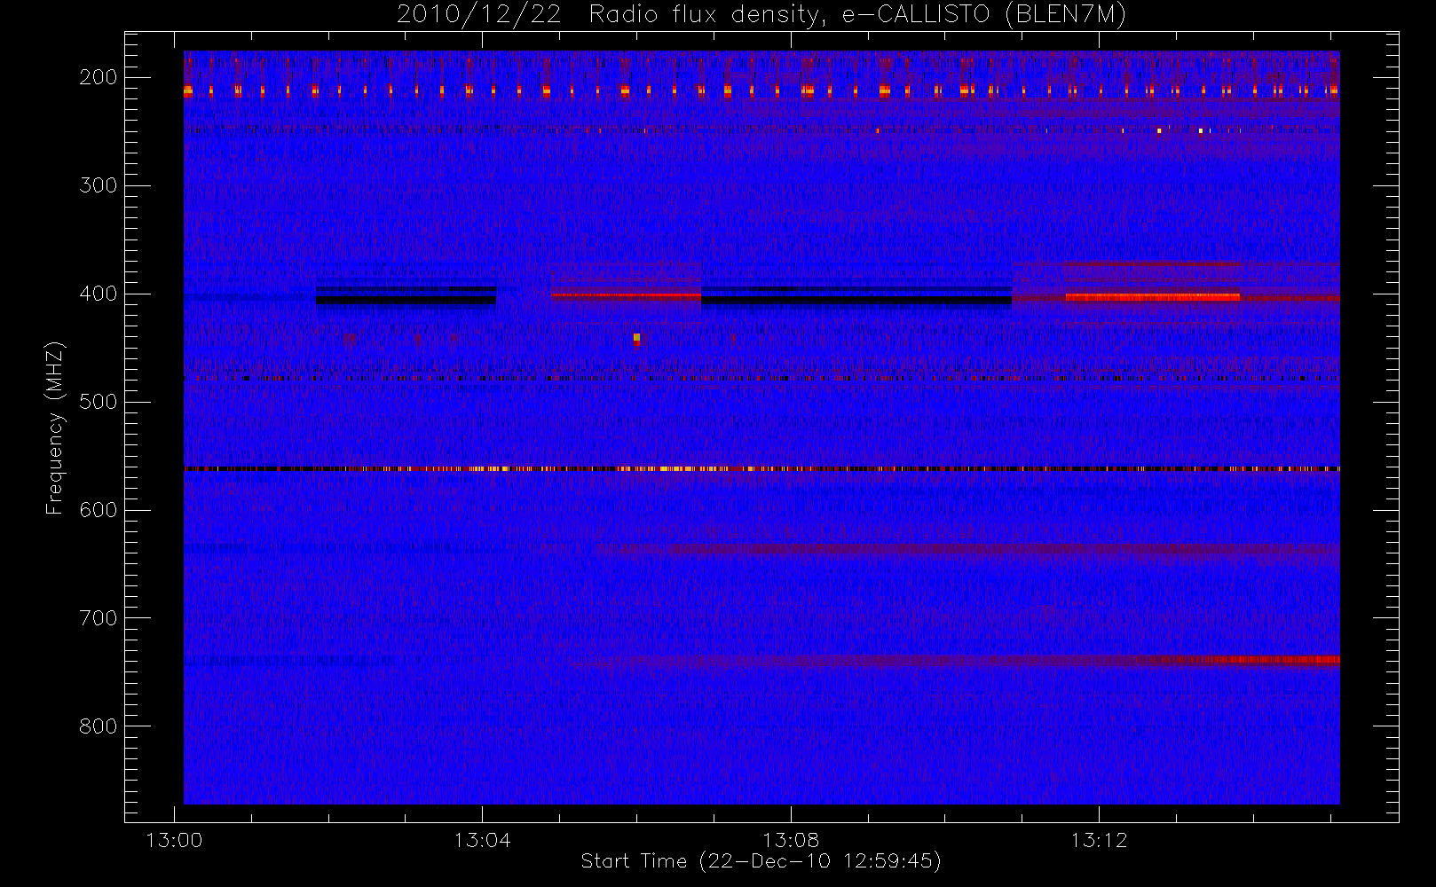Click the 200 frequency tick label

98,77
